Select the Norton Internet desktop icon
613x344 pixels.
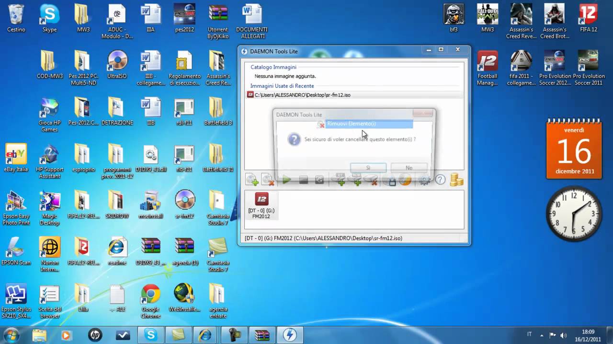[50, 255]
